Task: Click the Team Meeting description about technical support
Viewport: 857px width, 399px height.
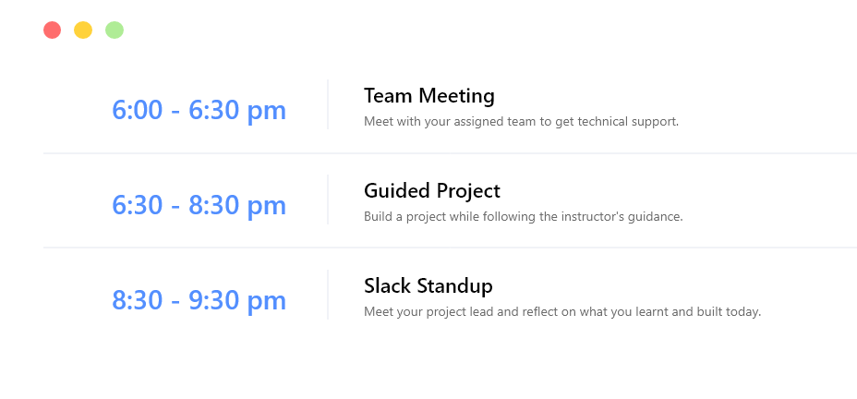Action: 522,121
